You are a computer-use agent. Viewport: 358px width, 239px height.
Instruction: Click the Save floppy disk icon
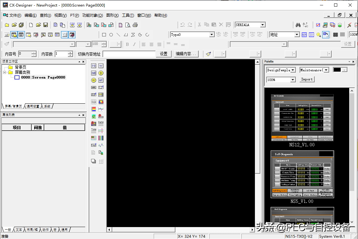coord(46,25)
